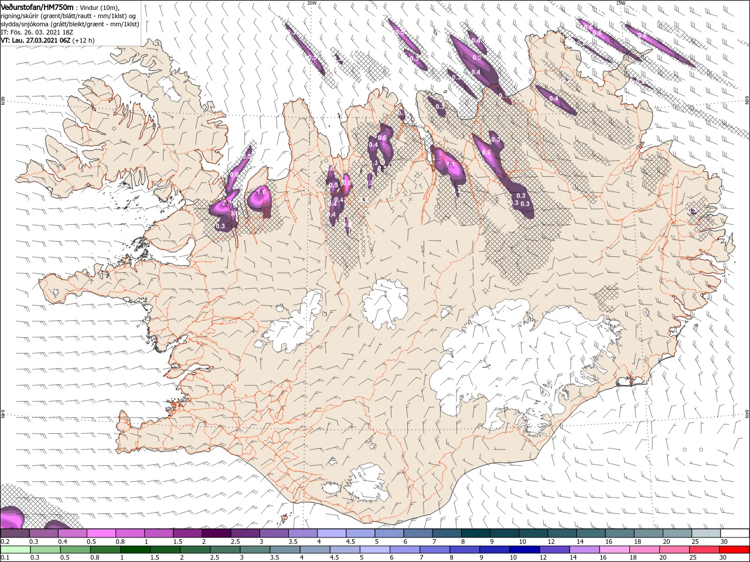The height and width of the screenshot is (562, 750).
Task: Click the '0.2' label on the upper scale
Action: (5, 542)
